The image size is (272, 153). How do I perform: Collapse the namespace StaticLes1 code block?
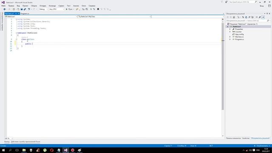(x=17, y=33)
